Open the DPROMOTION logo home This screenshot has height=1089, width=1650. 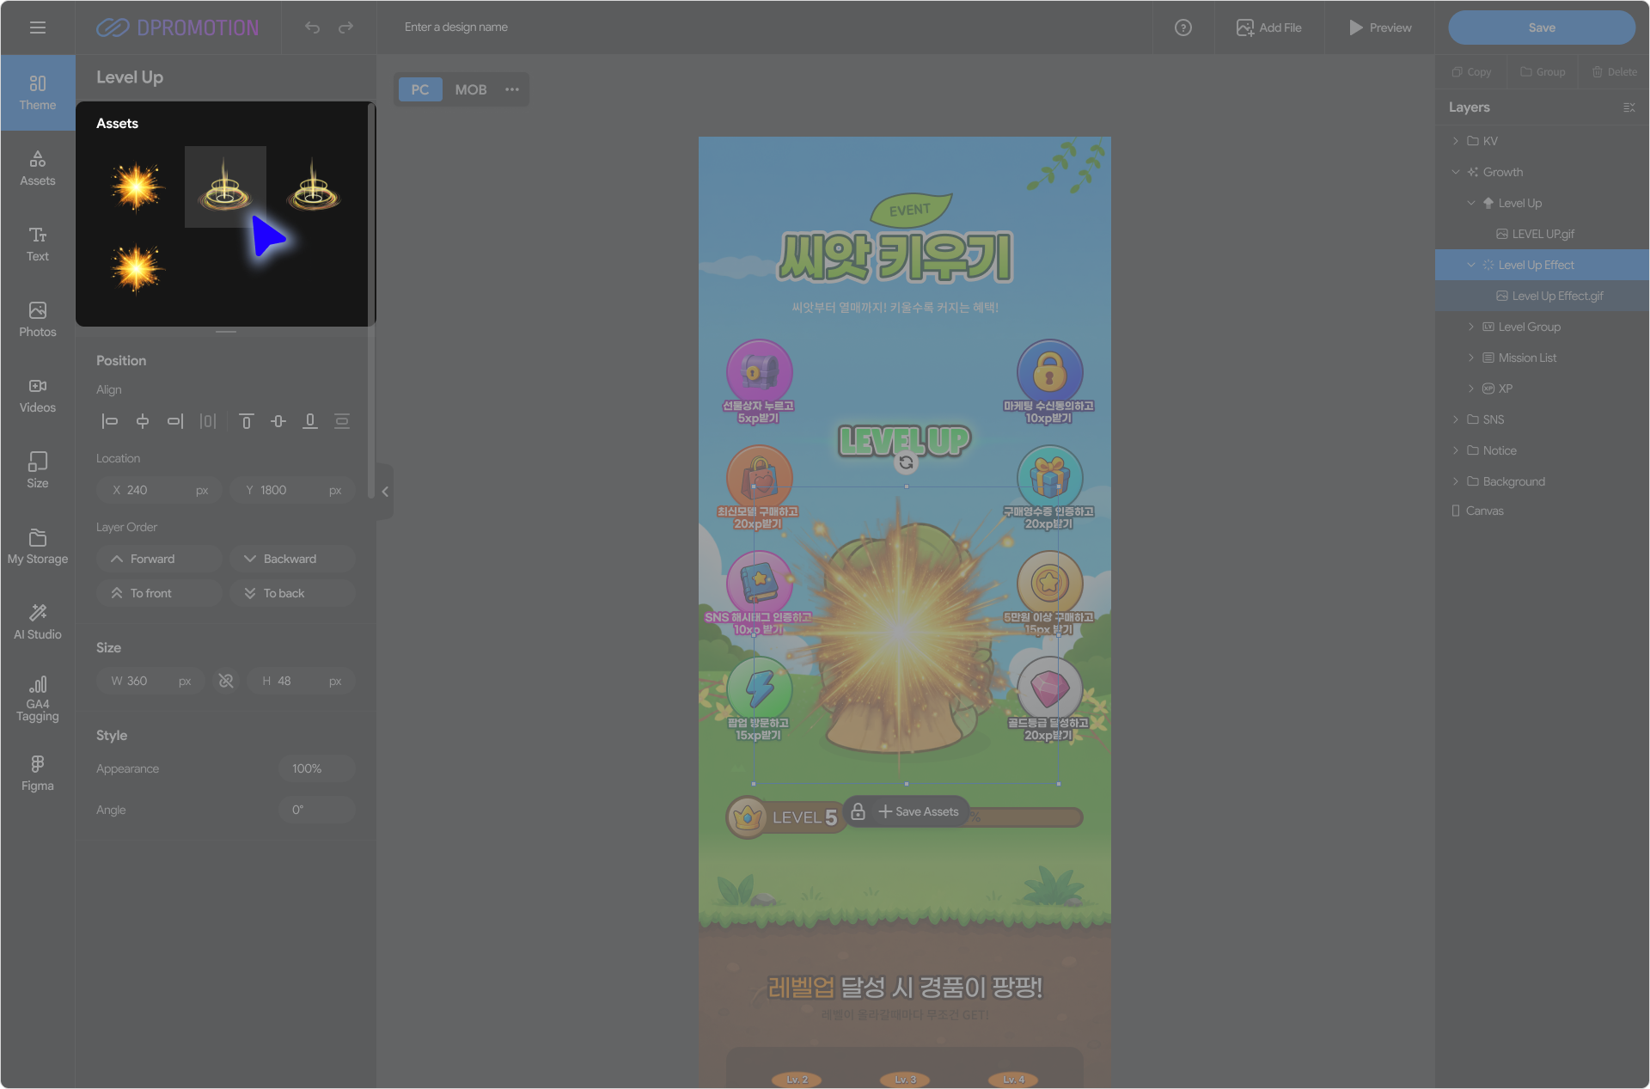pos(177,28)
